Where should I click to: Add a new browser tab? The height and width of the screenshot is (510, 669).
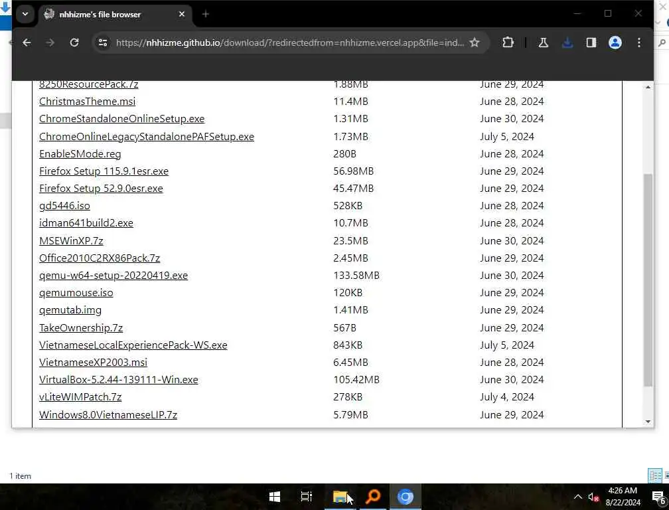(x=205, y=14)
